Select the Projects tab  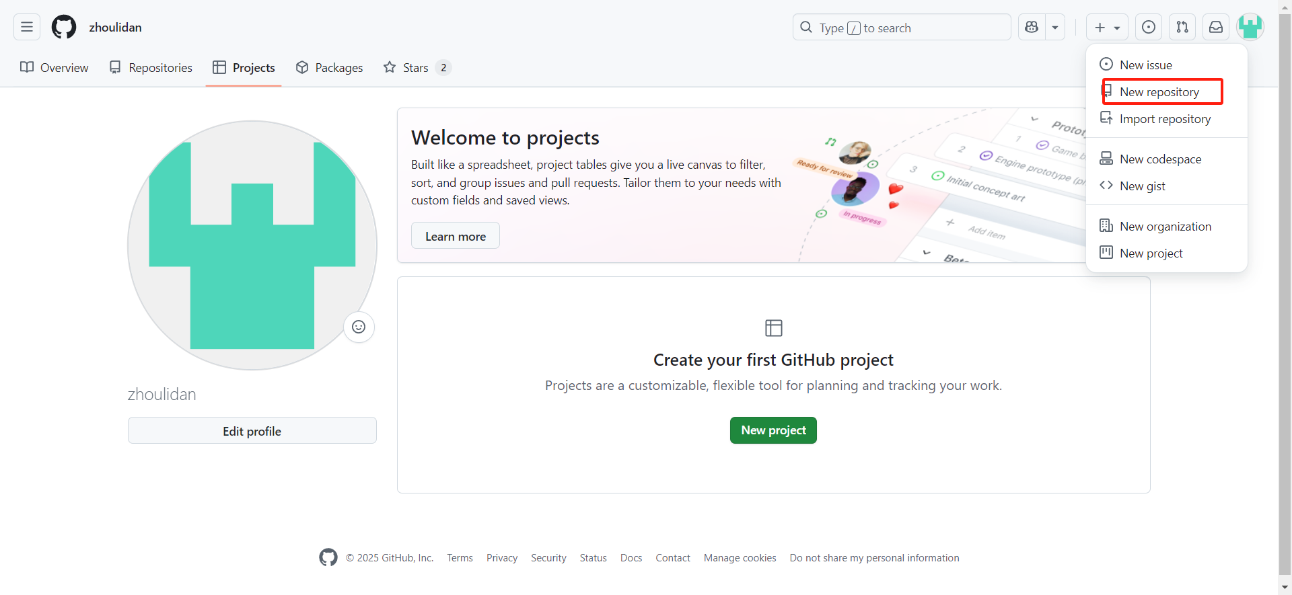(244, 67)
